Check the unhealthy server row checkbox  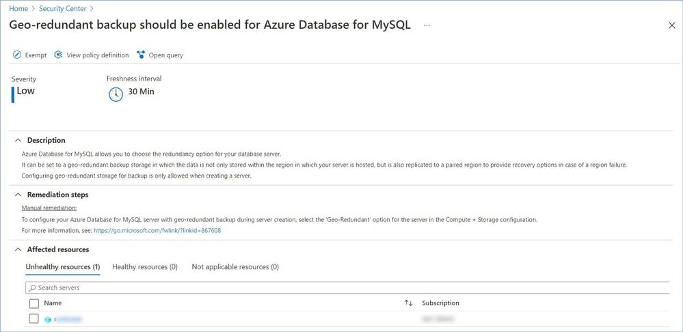coord(34,319)
